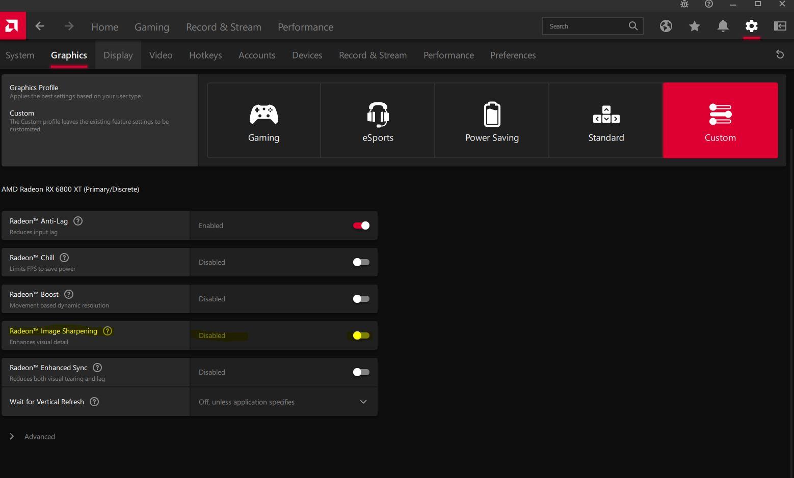
Task: Open the Gaming top menu
Action: (152, 27)
